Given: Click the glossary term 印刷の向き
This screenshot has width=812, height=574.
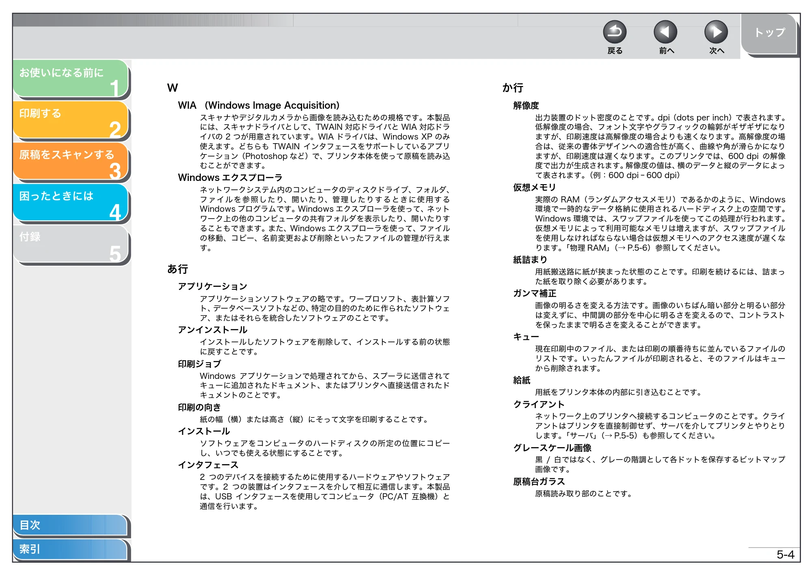Looking at the screenshot, I should click(199, 407).
